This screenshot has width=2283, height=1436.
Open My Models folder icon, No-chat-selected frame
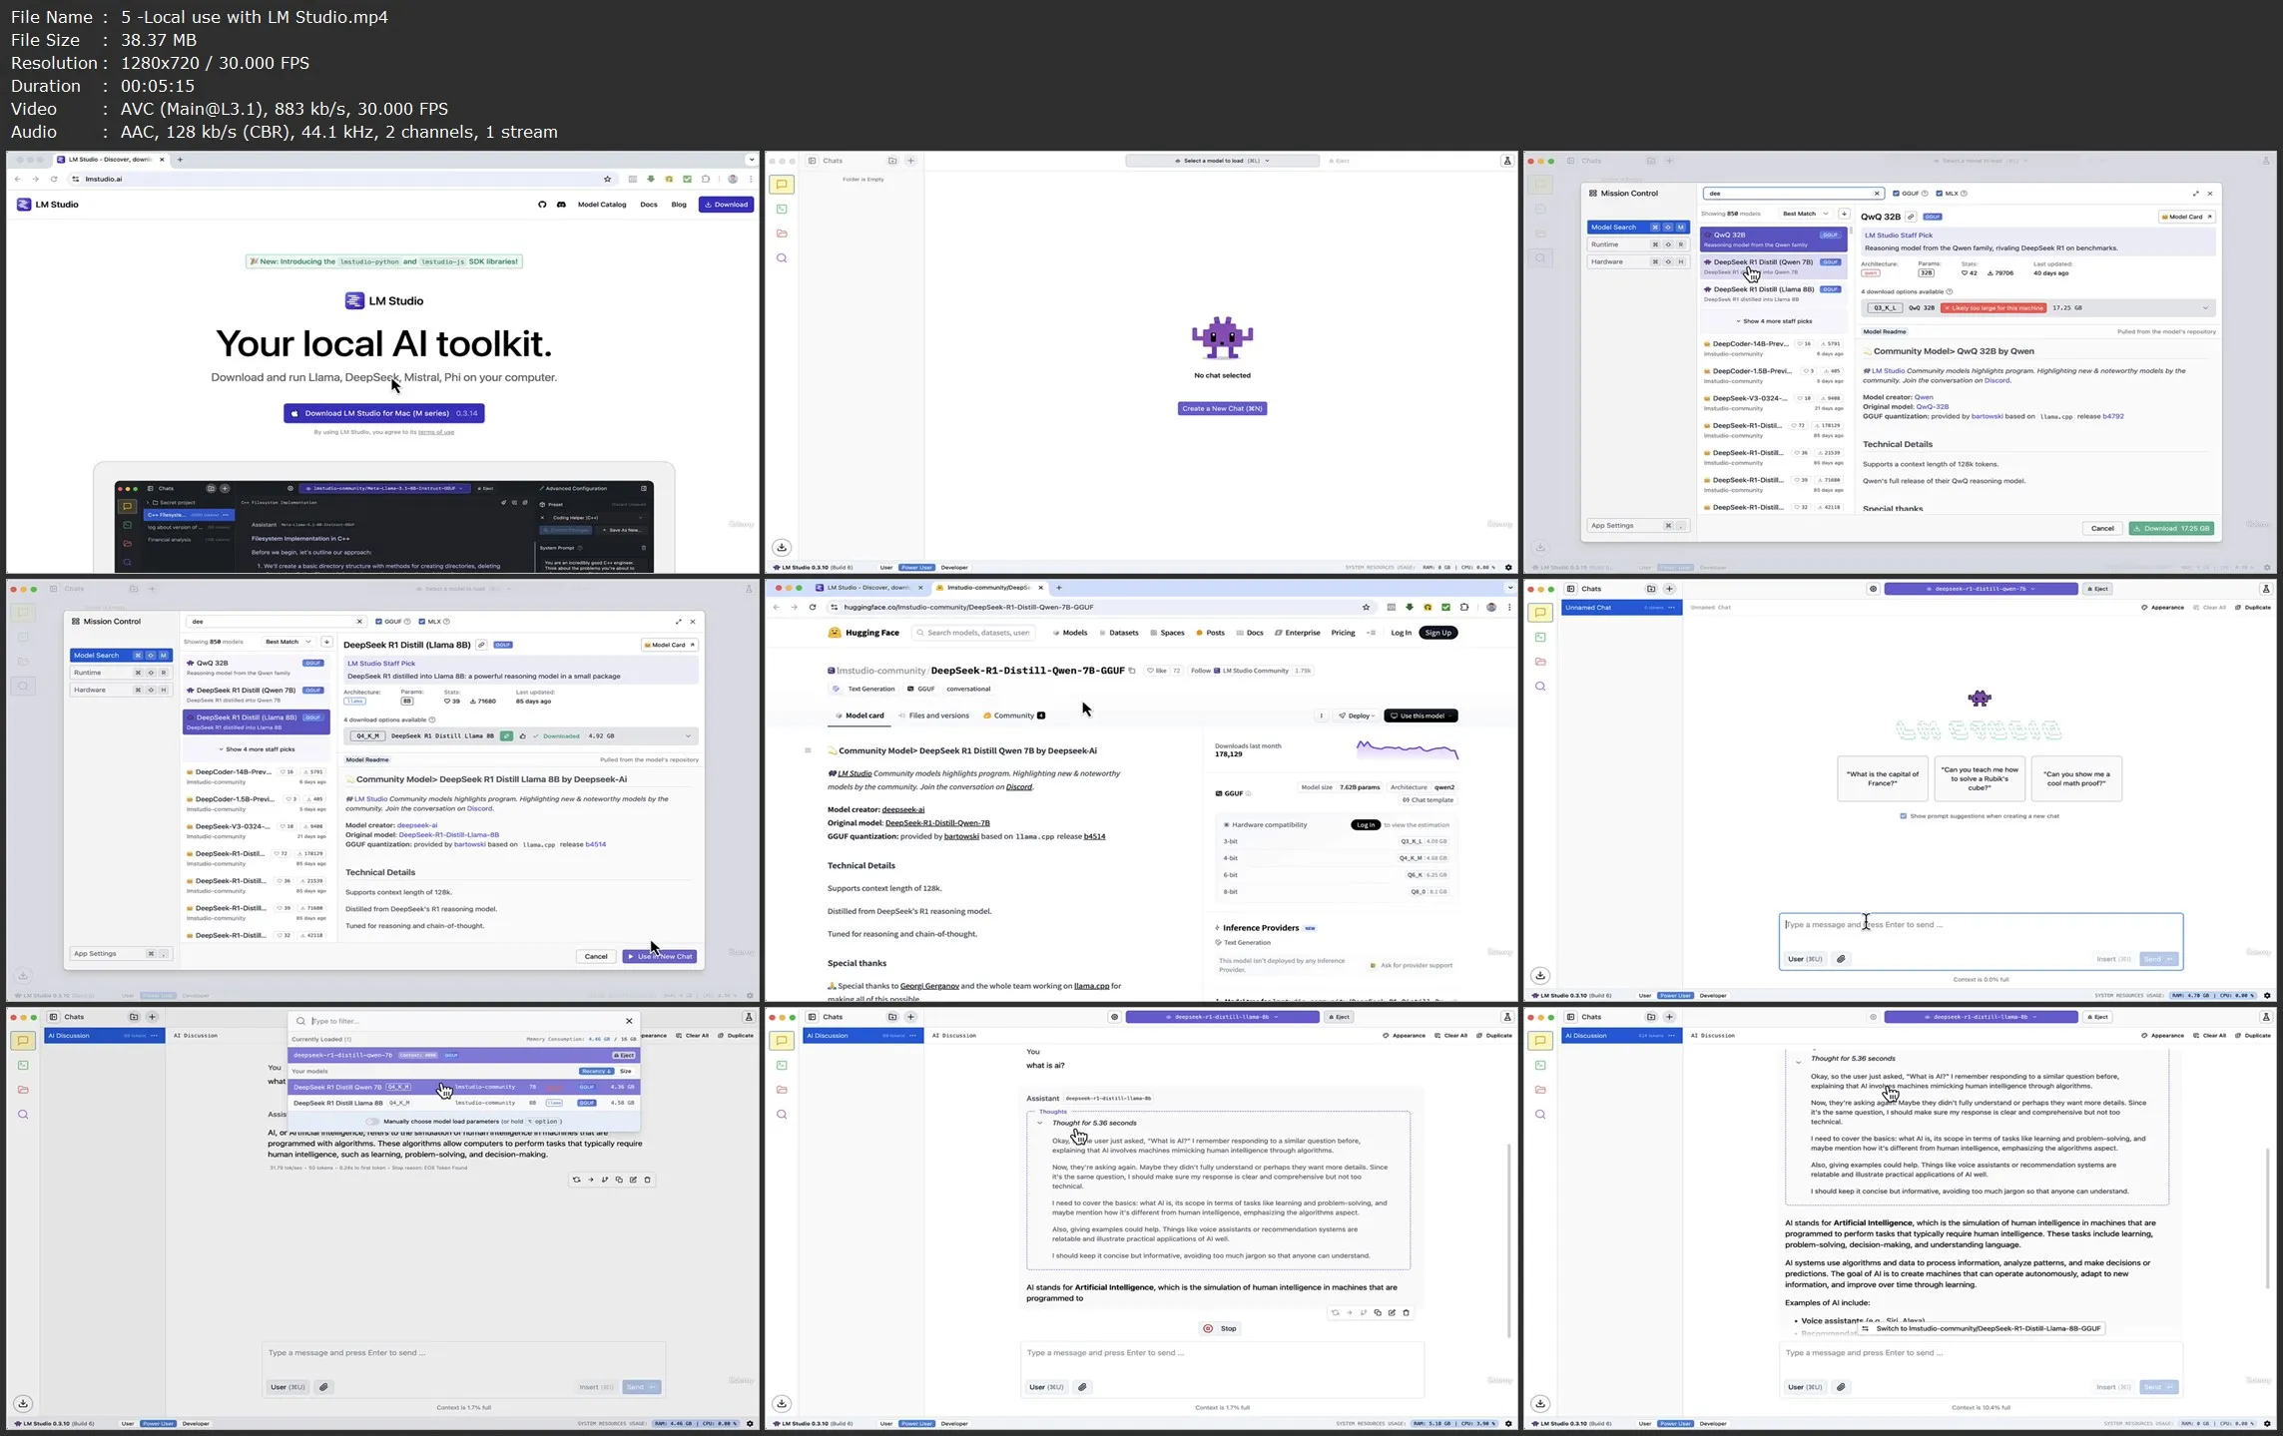click(x=782, y=234)
